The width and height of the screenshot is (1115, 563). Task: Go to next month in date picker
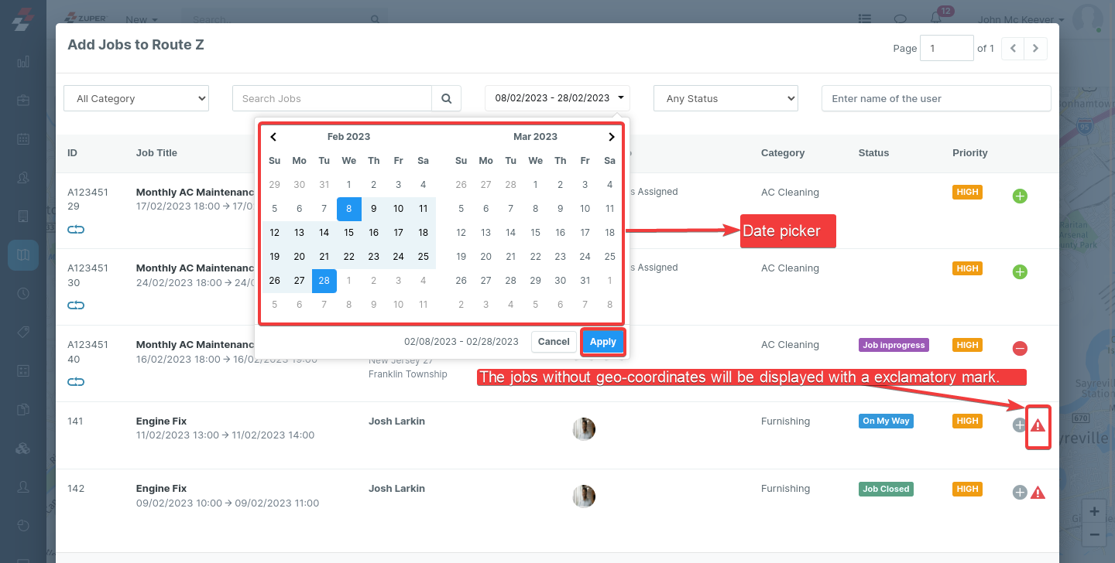612,137
